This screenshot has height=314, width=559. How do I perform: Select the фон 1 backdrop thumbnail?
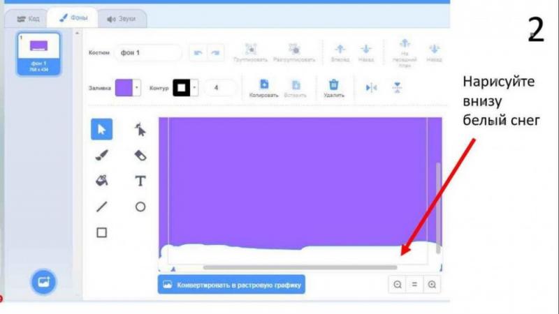coord(39,54)
